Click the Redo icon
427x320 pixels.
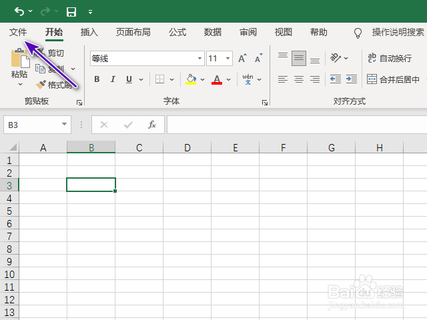[45, 11]
